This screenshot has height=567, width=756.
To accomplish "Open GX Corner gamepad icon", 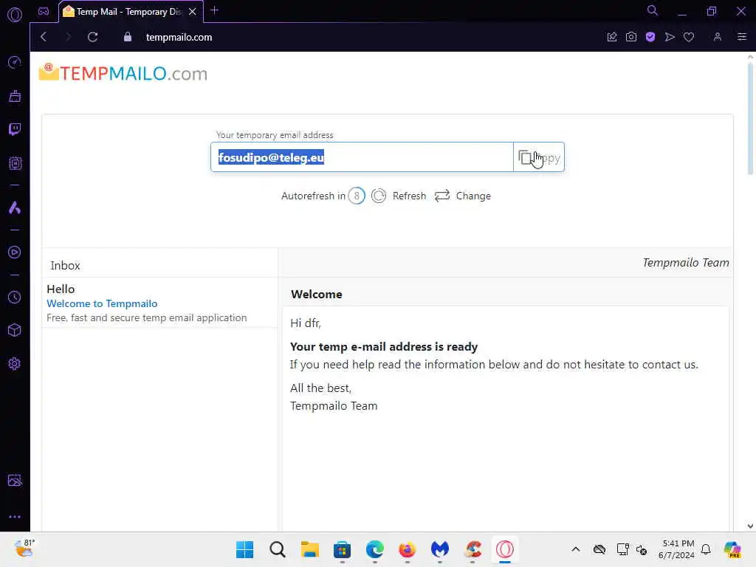I will click(x=44, y=11).
